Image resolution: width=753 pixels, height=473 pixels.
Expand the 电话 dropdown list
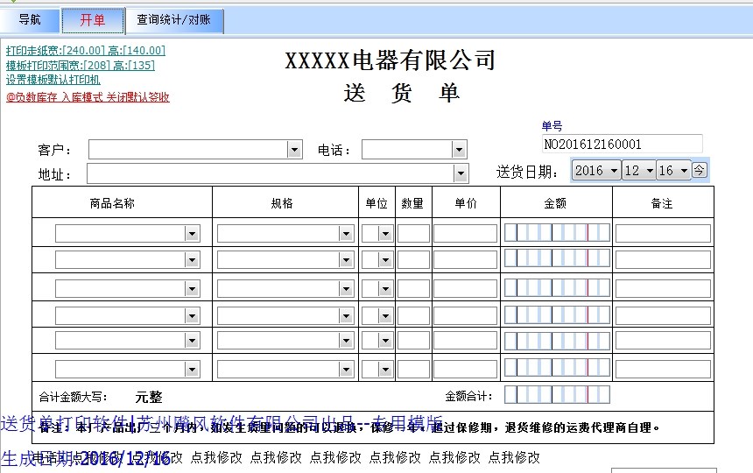pyautogui.click(x=459, y=150)
